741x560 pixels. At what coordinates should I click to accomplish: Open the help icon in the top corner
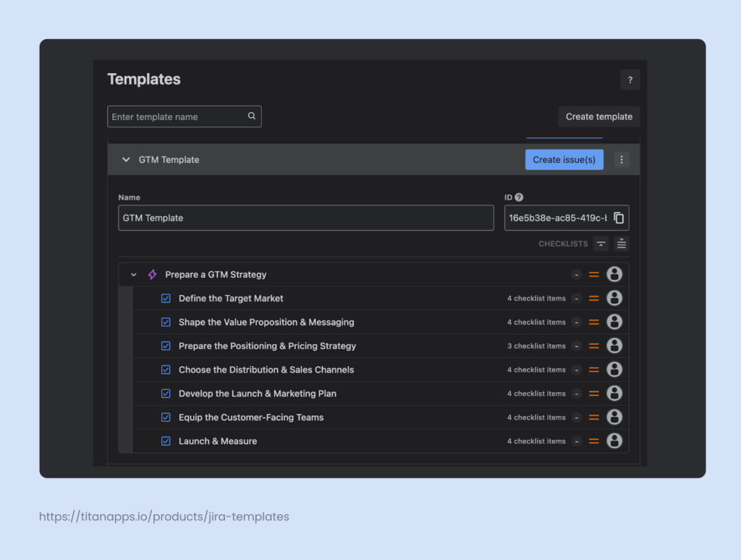click(x=630, y=80)
